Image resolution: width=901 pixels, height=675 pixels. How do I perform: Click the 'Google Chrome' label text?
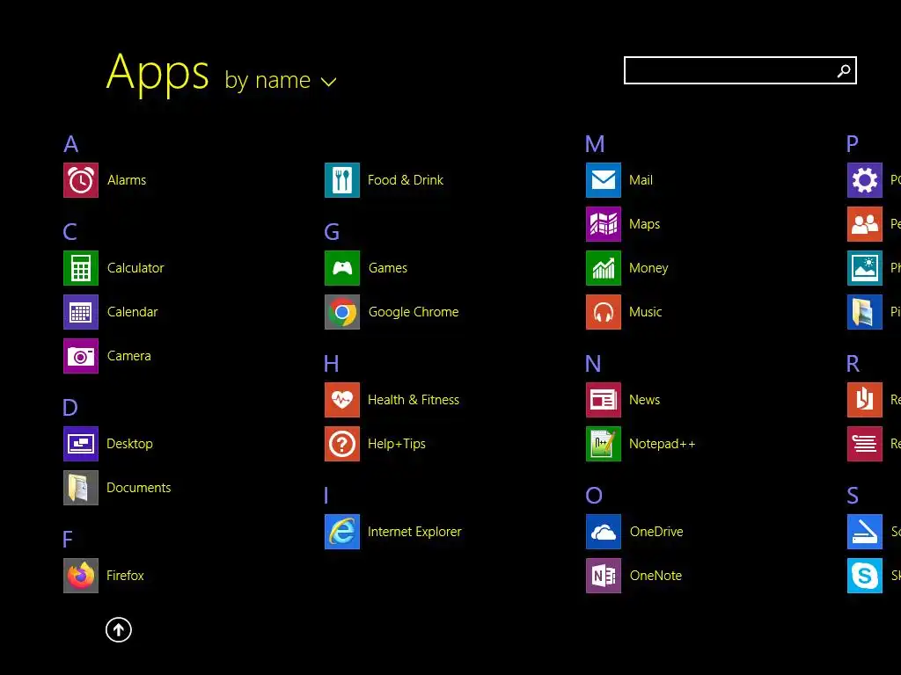tap(414, 312)
